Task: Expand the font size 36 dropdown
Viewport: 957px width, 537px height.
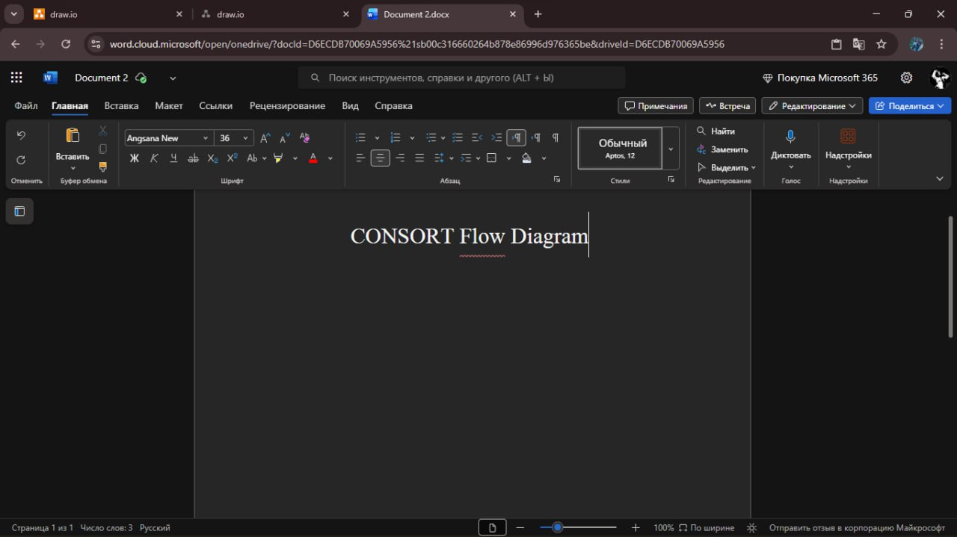Action: pyautogui.click(x=245, y=138)
